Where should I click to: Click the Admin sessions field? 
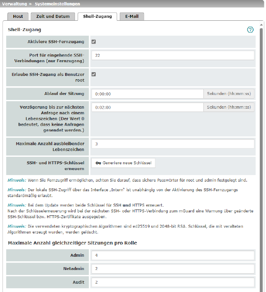click(173, 255)
